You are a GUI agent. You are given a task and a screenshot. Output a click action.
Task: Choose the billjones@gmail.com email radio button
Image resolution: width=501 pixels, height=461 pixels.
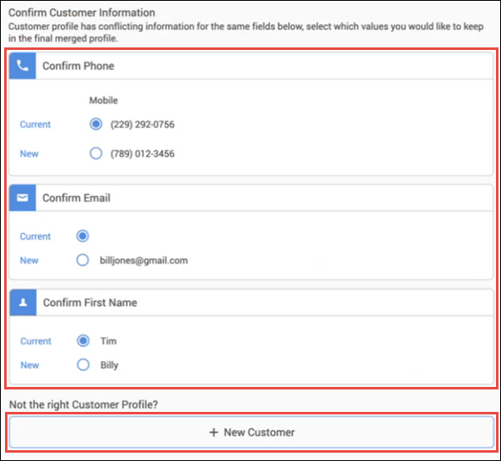click(82, 260)
